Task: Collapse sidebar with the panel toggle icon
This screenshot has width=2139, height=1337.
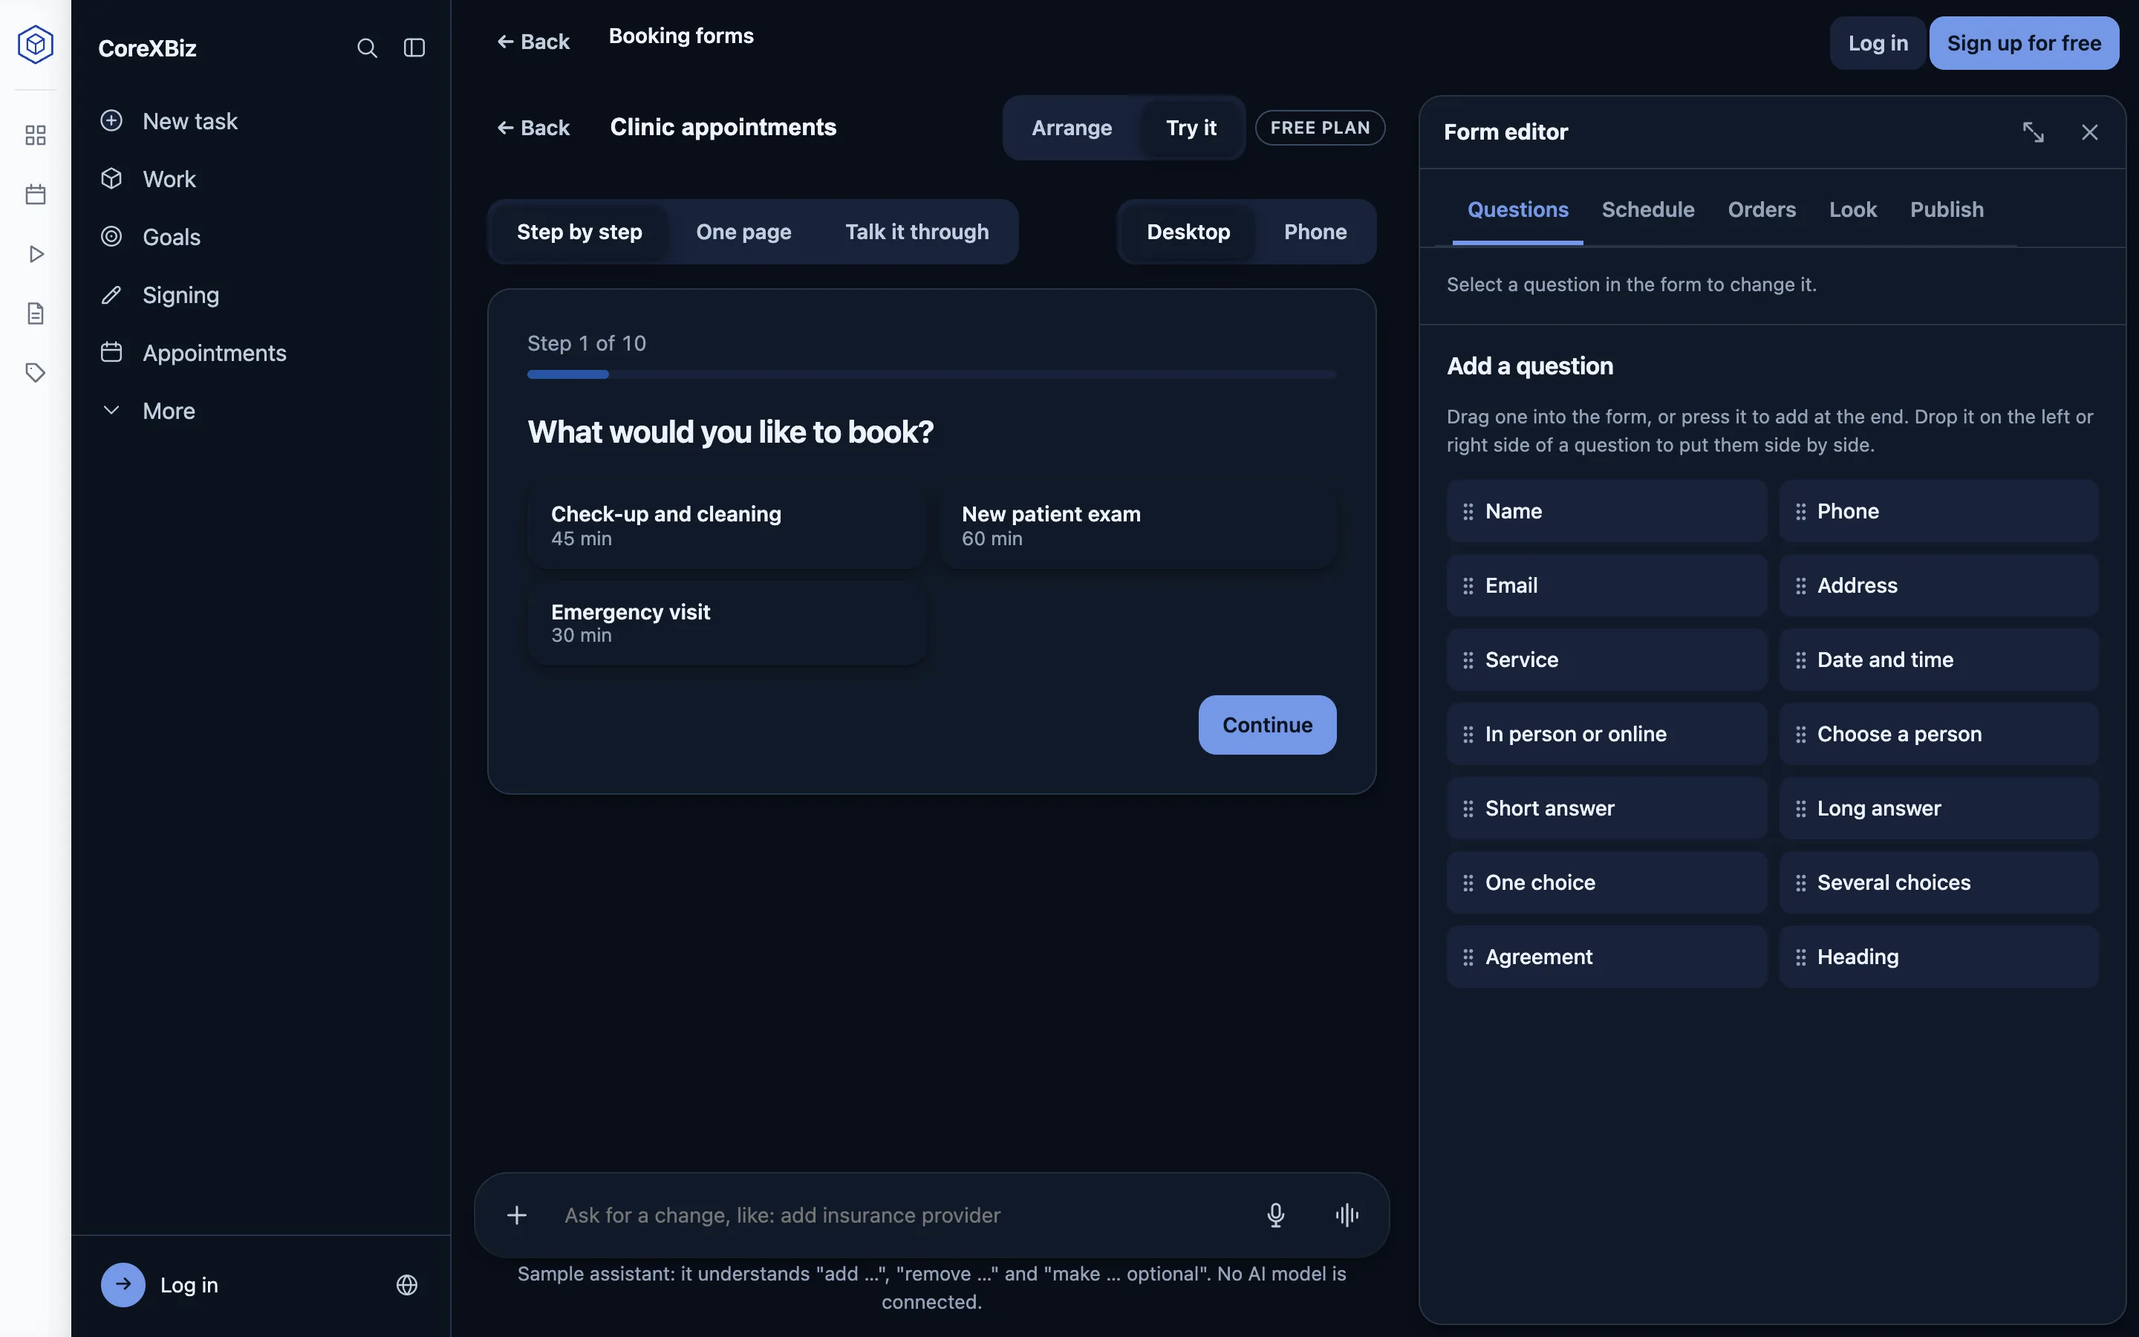Action: coord(414,48)
